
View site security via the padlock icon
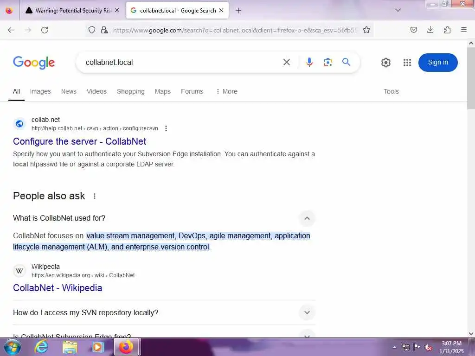pyautogui.click(x=104, y=30)
